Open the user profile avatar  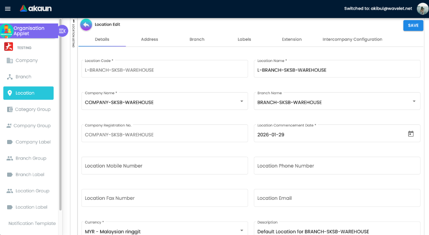point(422,9)
